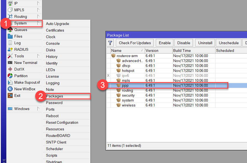
Task: Click the security package box icon
Action: [118, 95]
